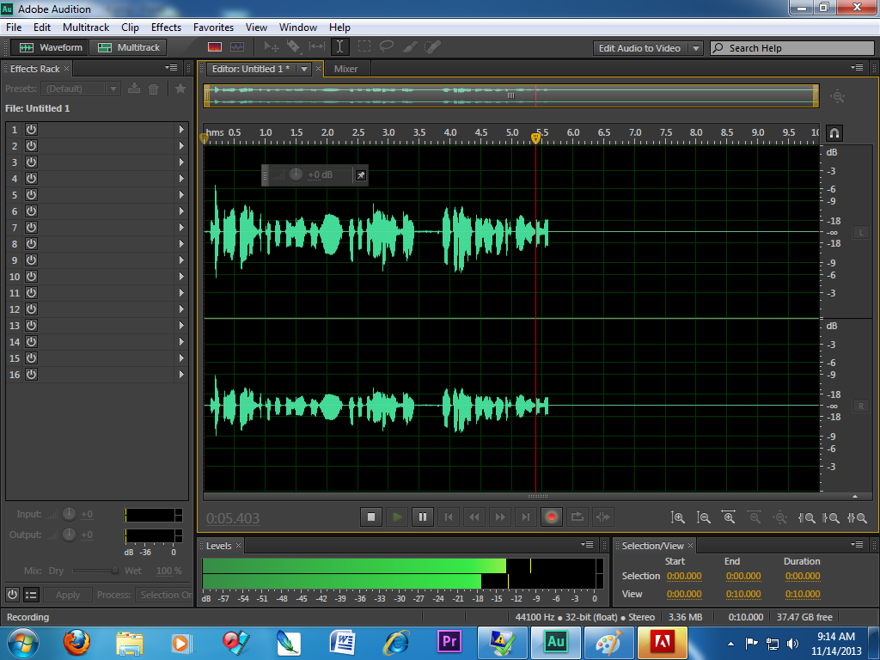
Task: Click the Rewind transport button
Action: pos(474,516)
